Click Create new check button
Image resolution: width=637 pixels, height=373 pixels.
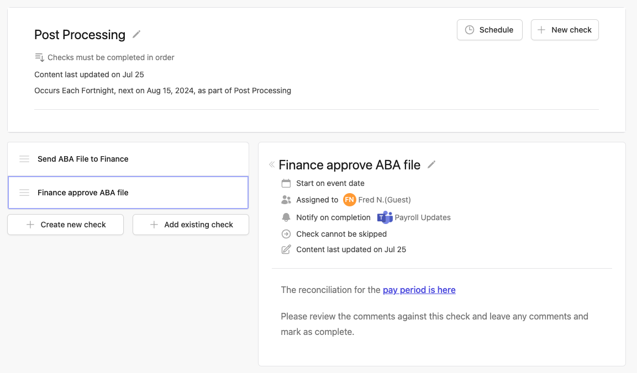pyautogui.click(x=65, y=225)
